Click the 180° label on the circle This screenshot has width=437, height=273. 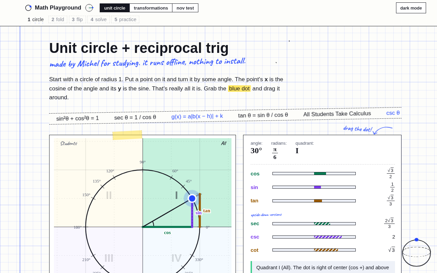point(77,227)
